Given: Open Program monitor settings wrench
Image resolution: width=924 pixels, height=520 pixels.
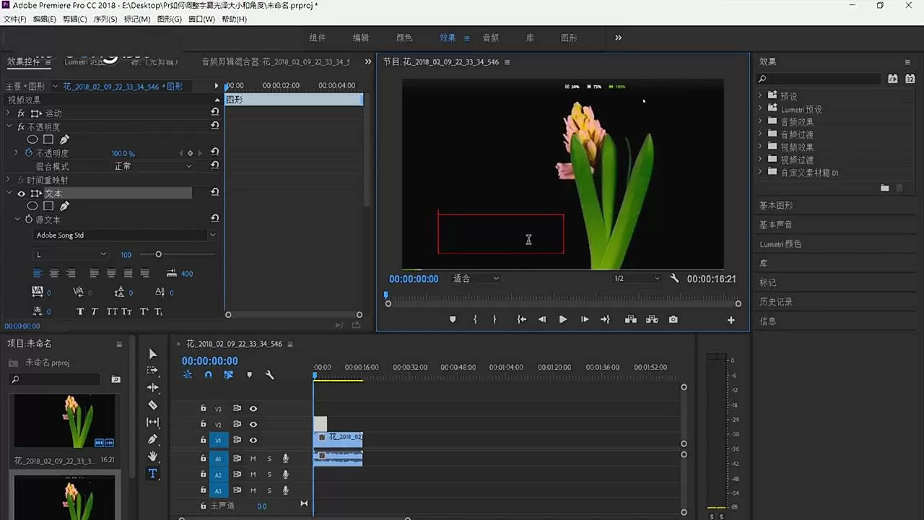Looking at the screenshot, I should (674, 278).
